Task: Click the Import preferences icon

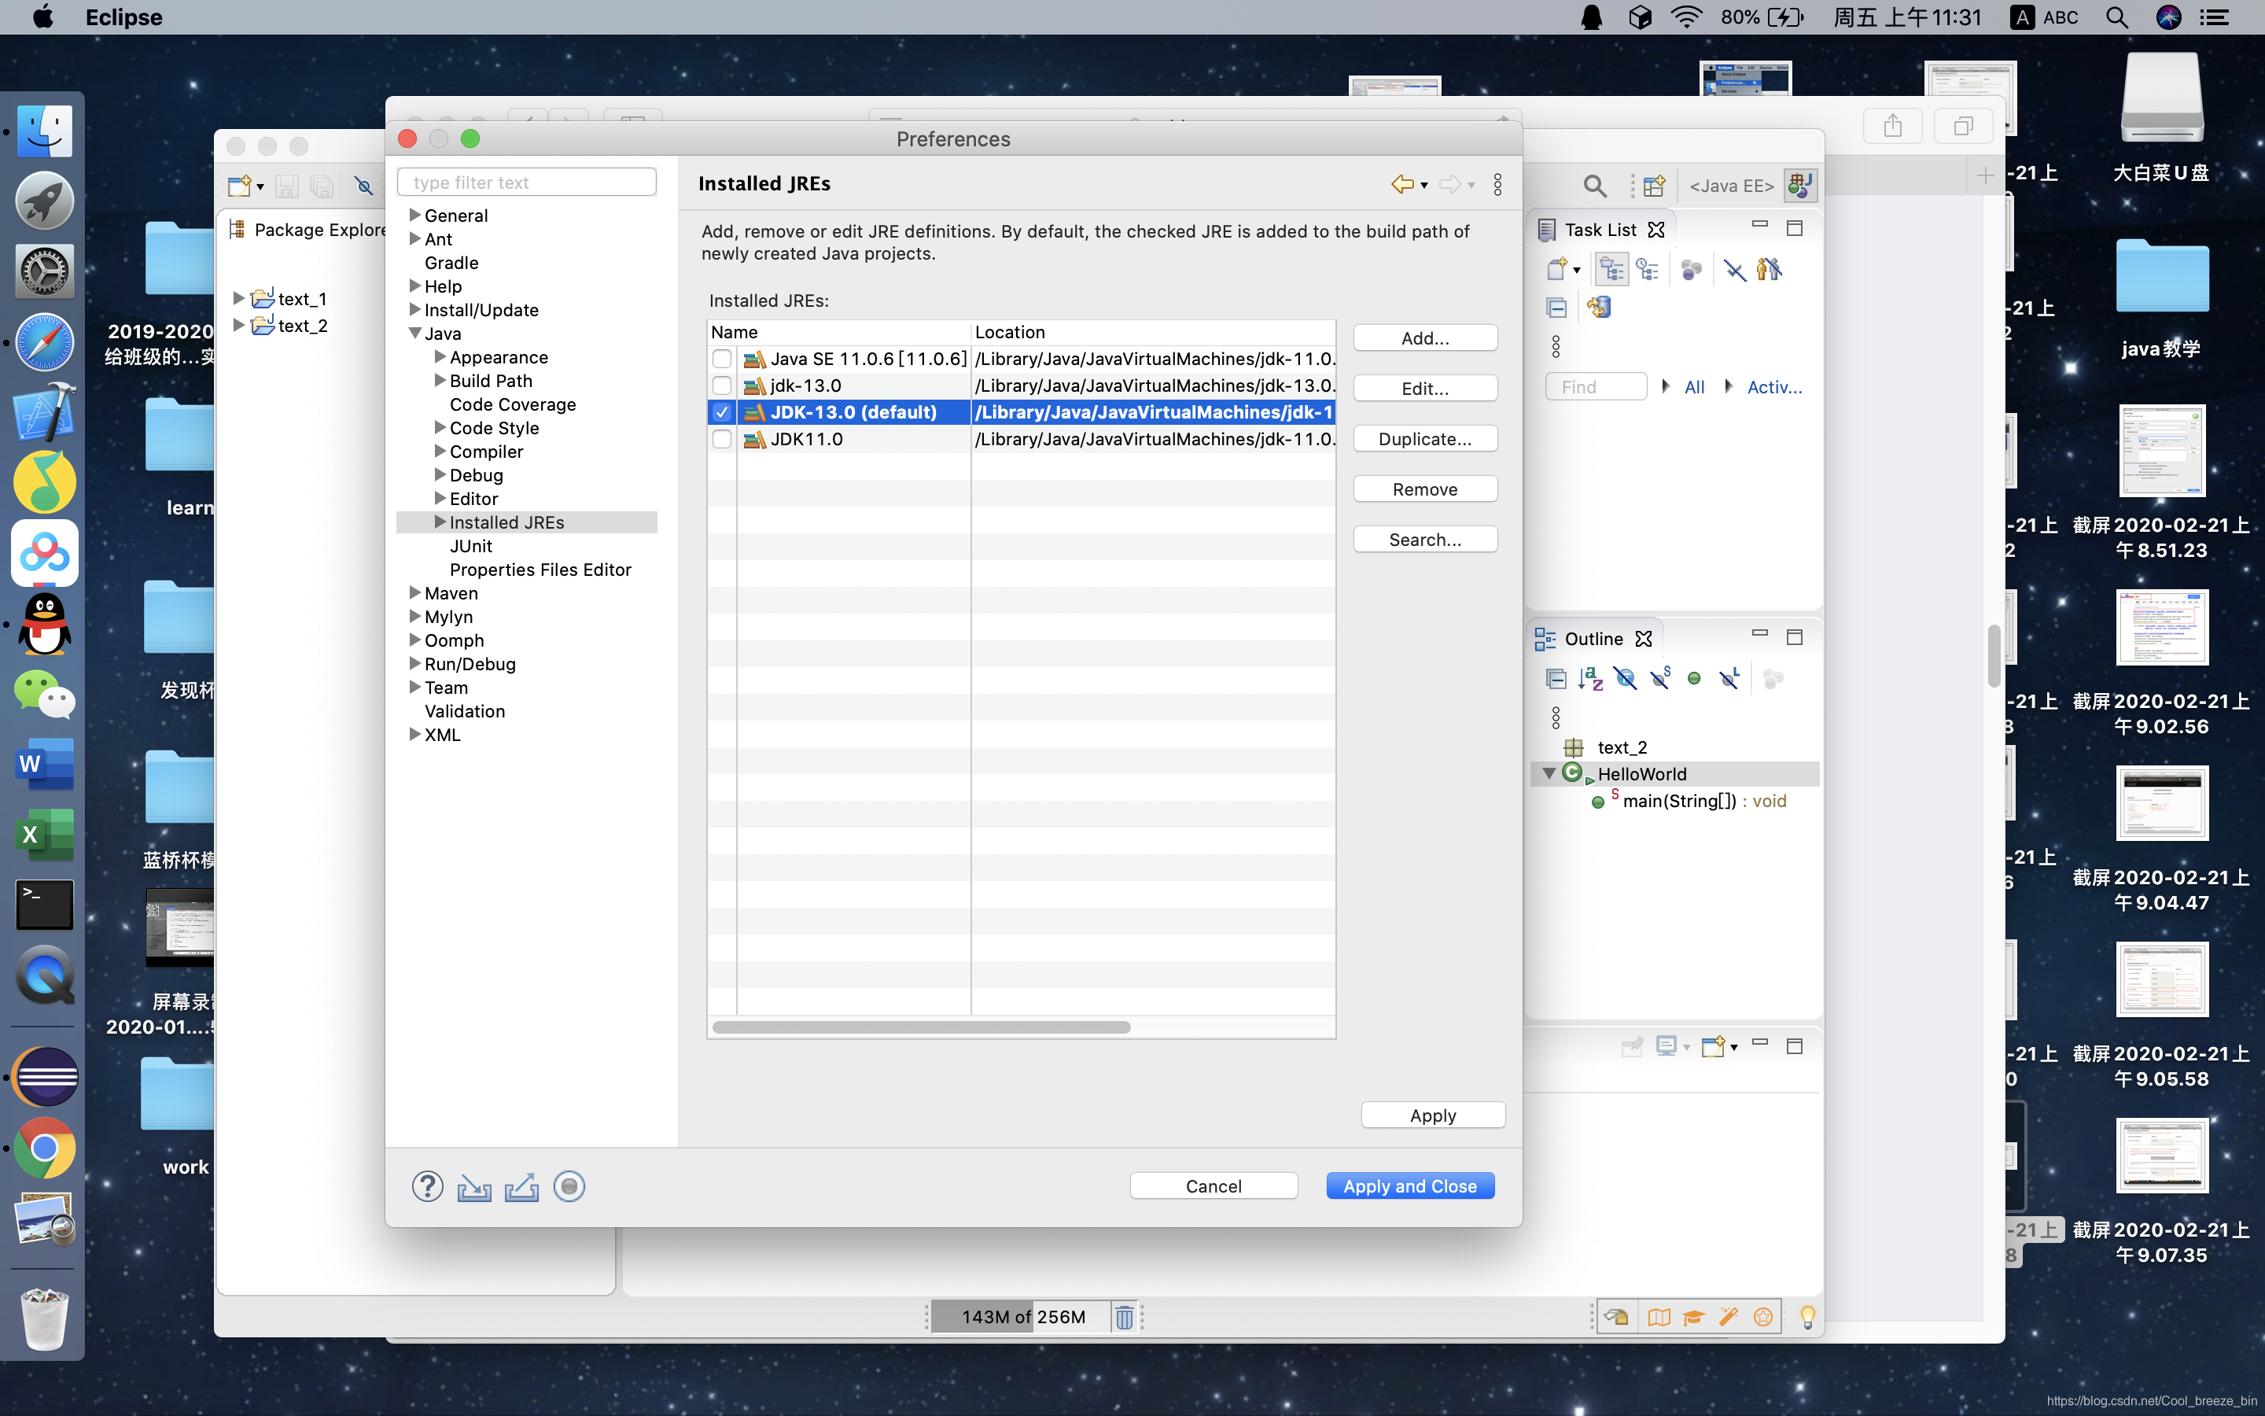Action: point(474,1188)
